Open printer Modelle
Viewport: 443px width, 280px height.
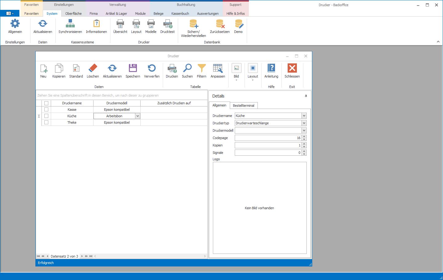[151, 26]
